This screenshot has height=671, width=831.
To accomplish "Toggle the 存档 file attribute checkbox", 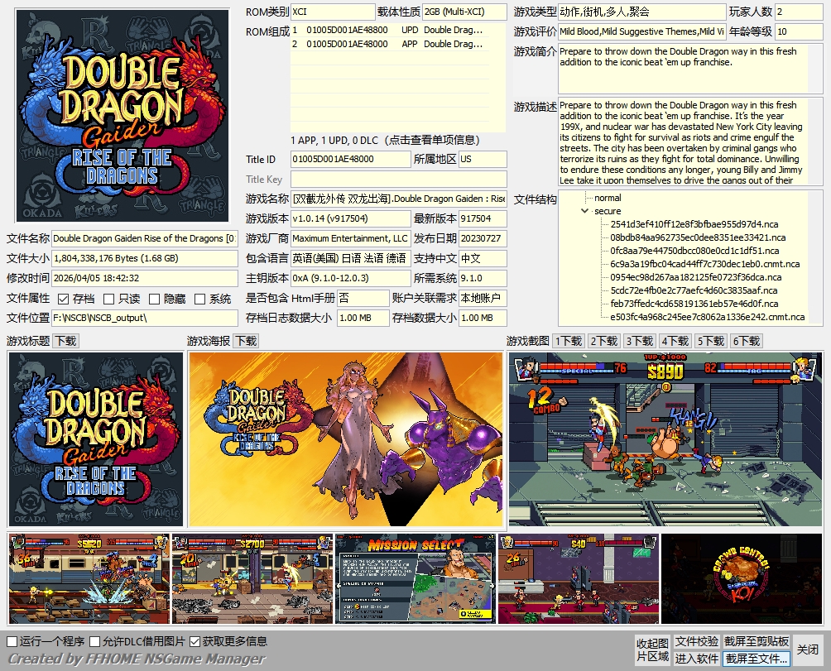I will [64, 299].
